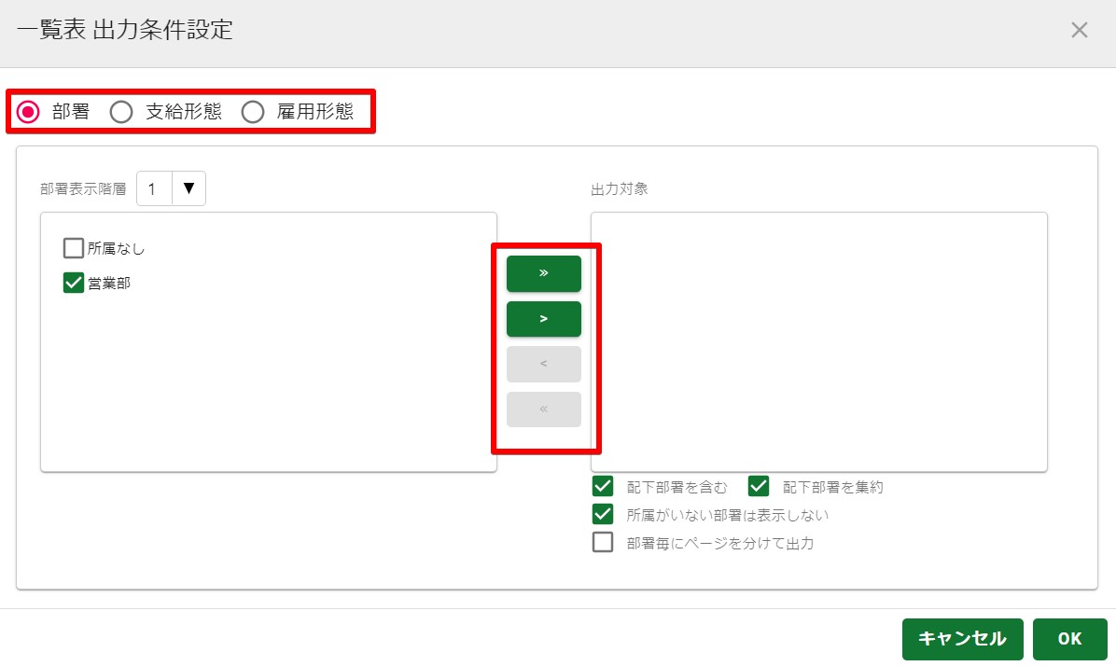Viewport: 1116px width, 666px height.
Task: Click the single left arrow remove button
Action: coord(544,364)
